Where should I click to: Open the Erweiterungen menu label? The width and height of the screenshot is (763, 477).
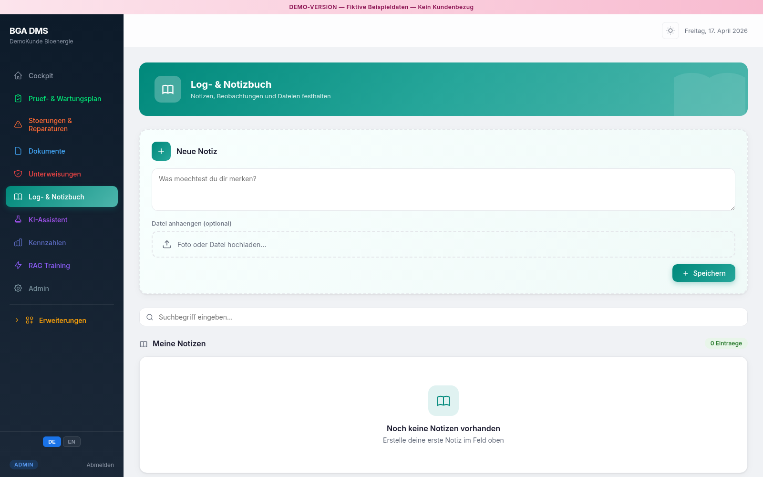62,321
